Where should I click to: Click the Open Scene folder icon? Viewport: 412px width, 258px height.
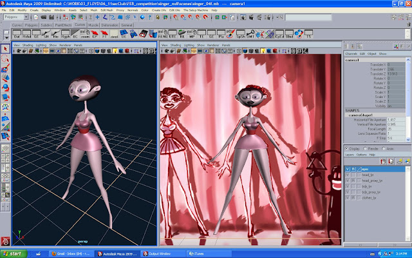tap(44, 17)
